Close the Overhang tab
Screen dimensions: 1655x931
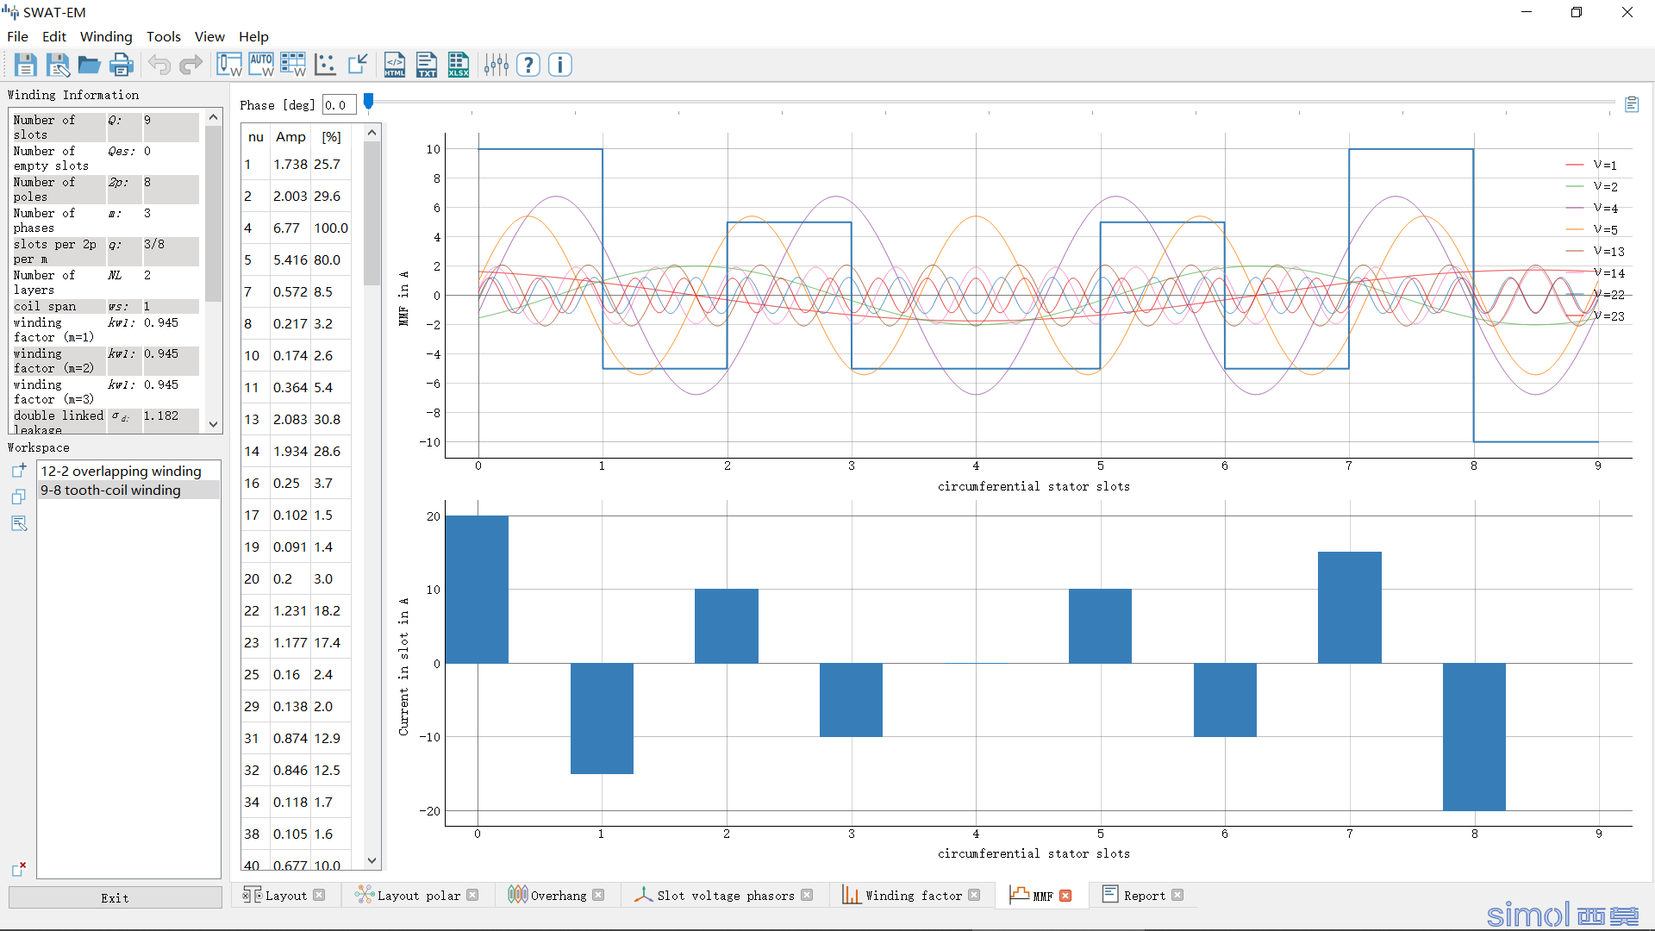point(599,895)
